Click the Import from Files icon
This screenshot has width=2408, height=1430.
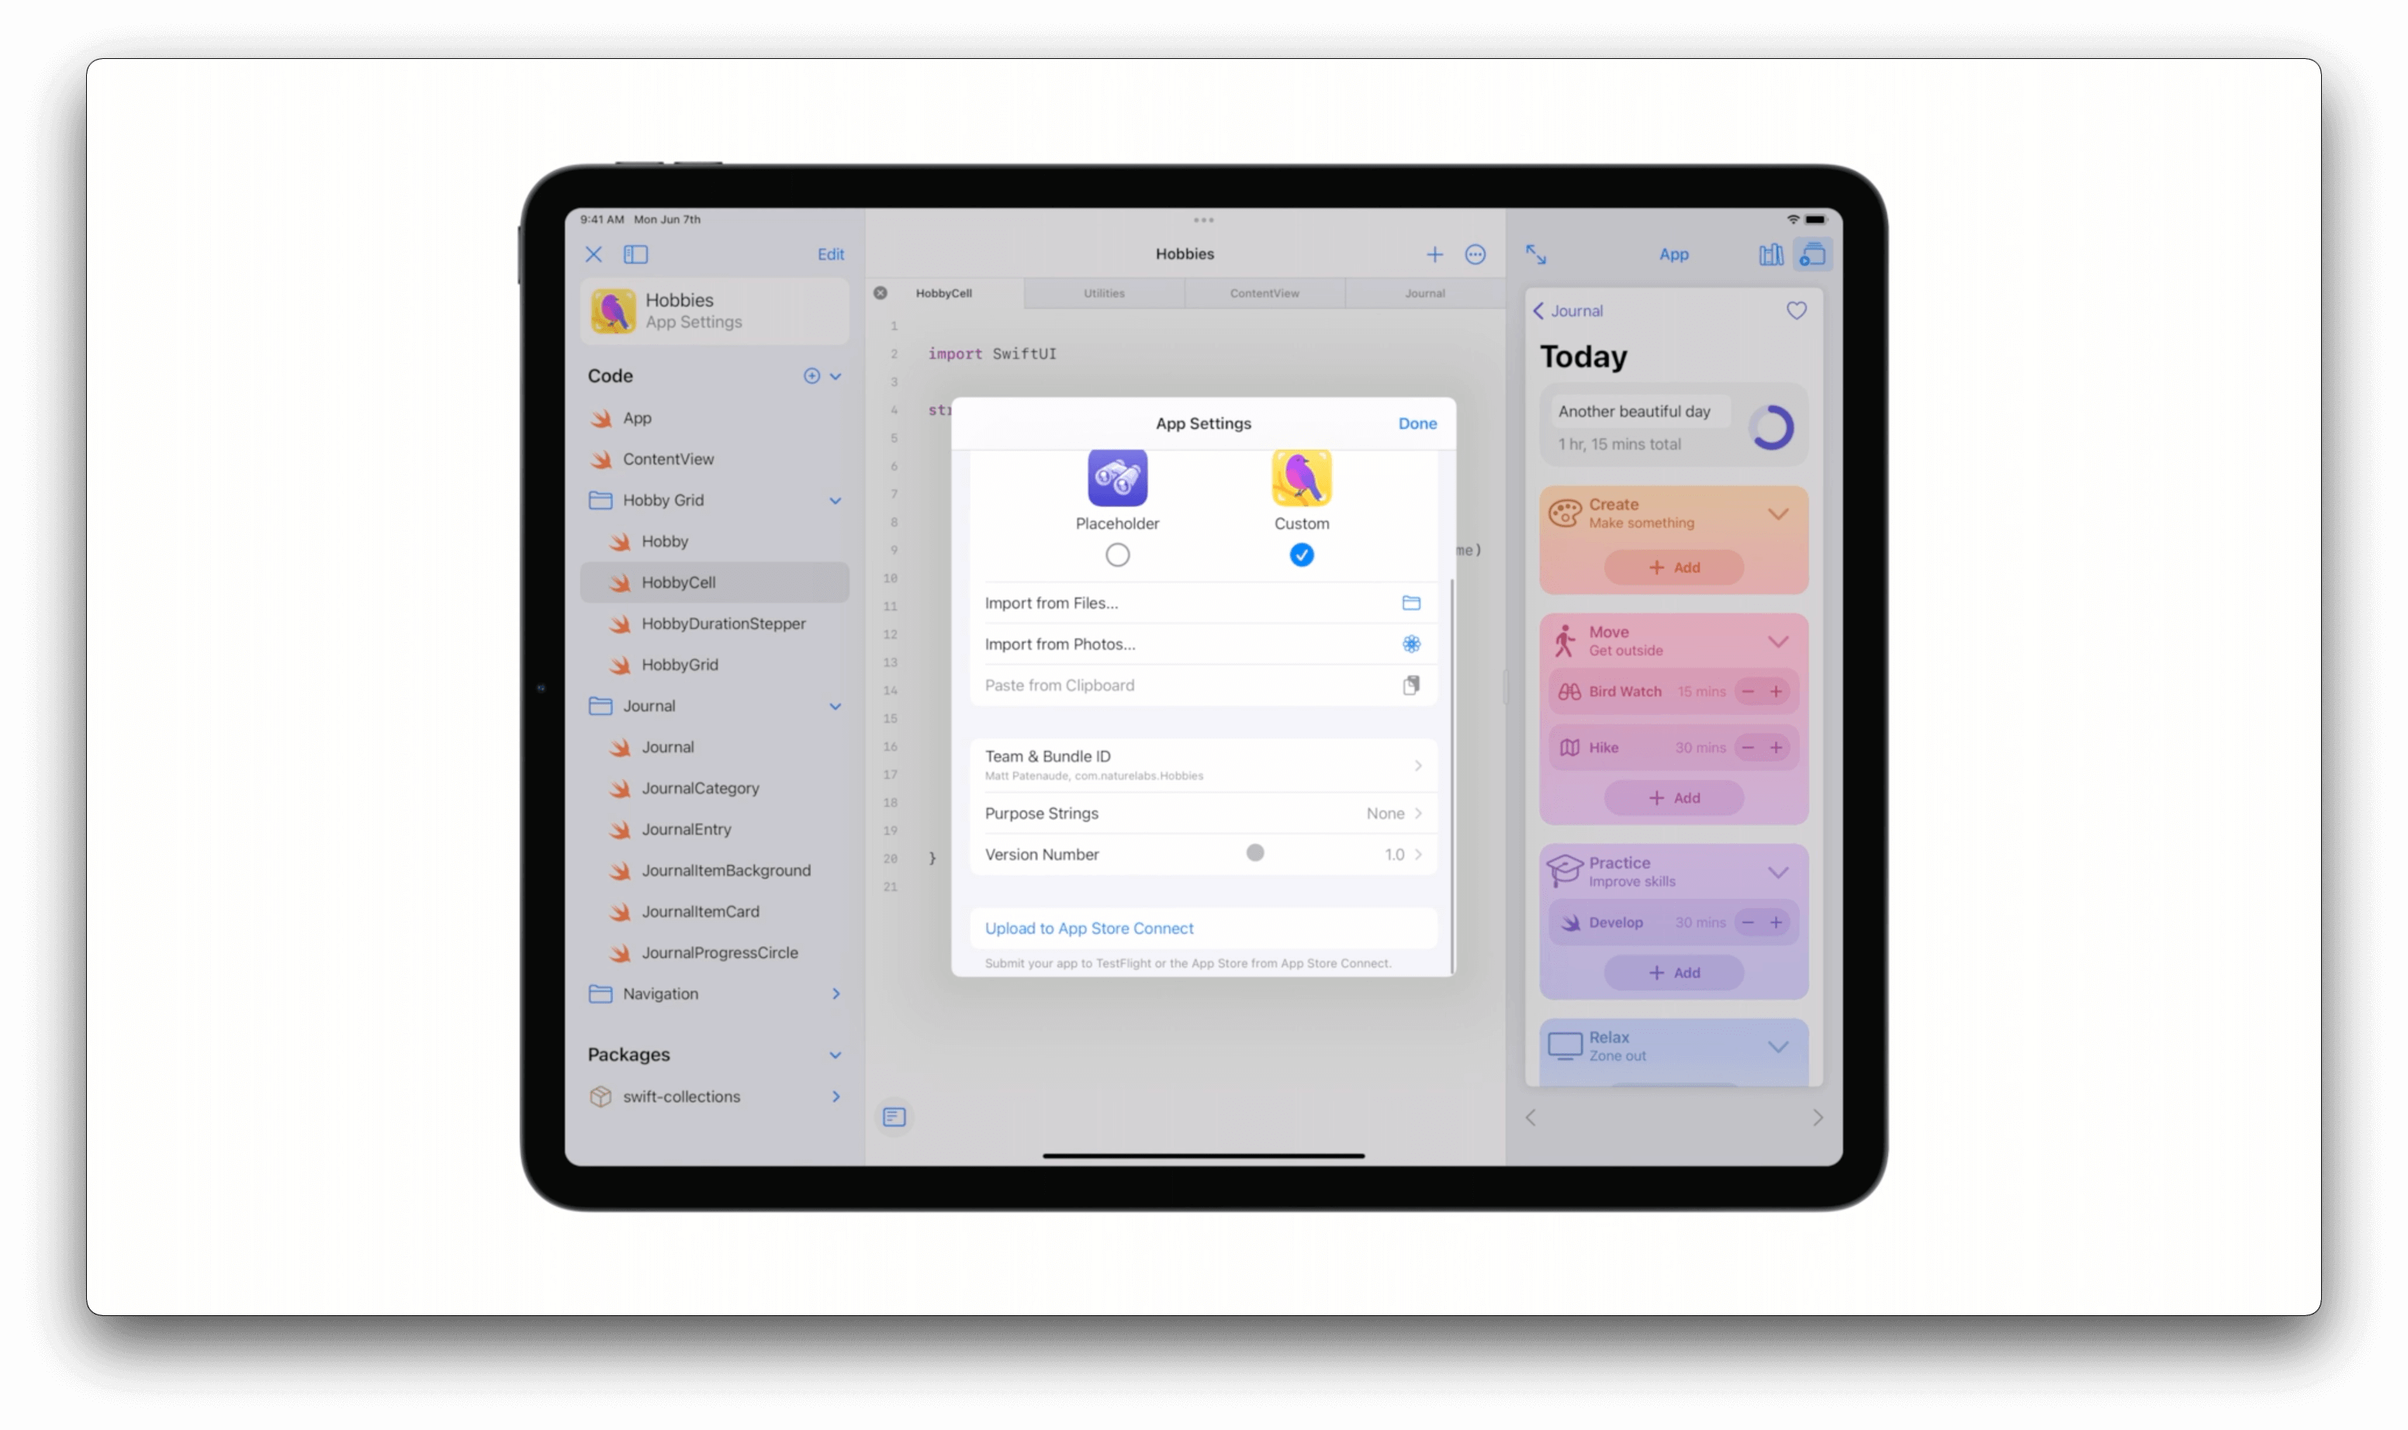point(1412,603)
